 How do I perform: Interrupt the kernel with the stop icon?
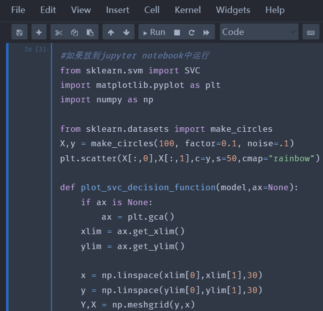point(177,32)
